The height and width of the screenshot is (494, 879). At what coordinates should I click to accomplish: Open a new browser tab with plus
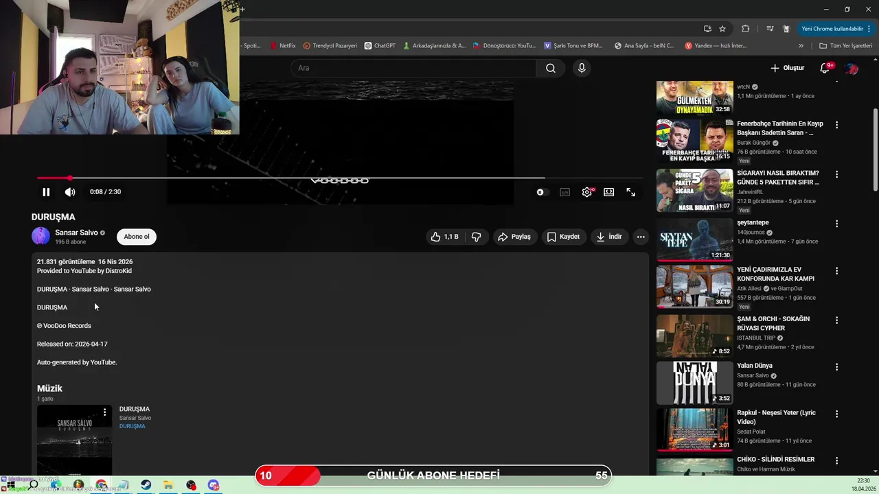pyautogui.click(x=242, y=9)
